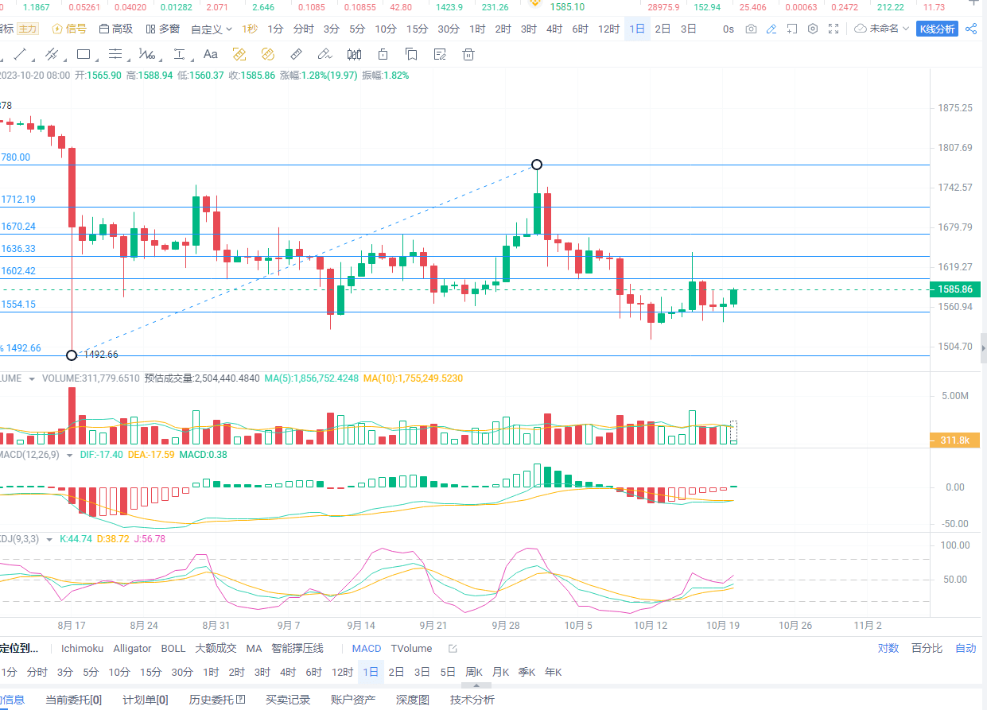
Task: Select 月K interval in bottom bar
Action: 500,672
